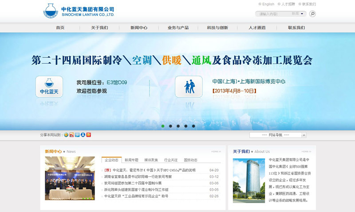Switch to the 企业动态 news tab

[x=112, y=160]
